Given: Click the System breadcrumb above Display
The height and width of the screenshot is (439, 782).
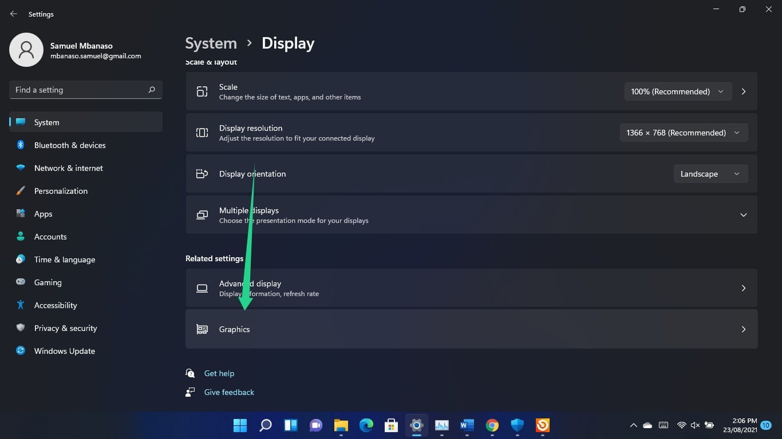Looking at the screenshot, I should (x=211, y=43).
